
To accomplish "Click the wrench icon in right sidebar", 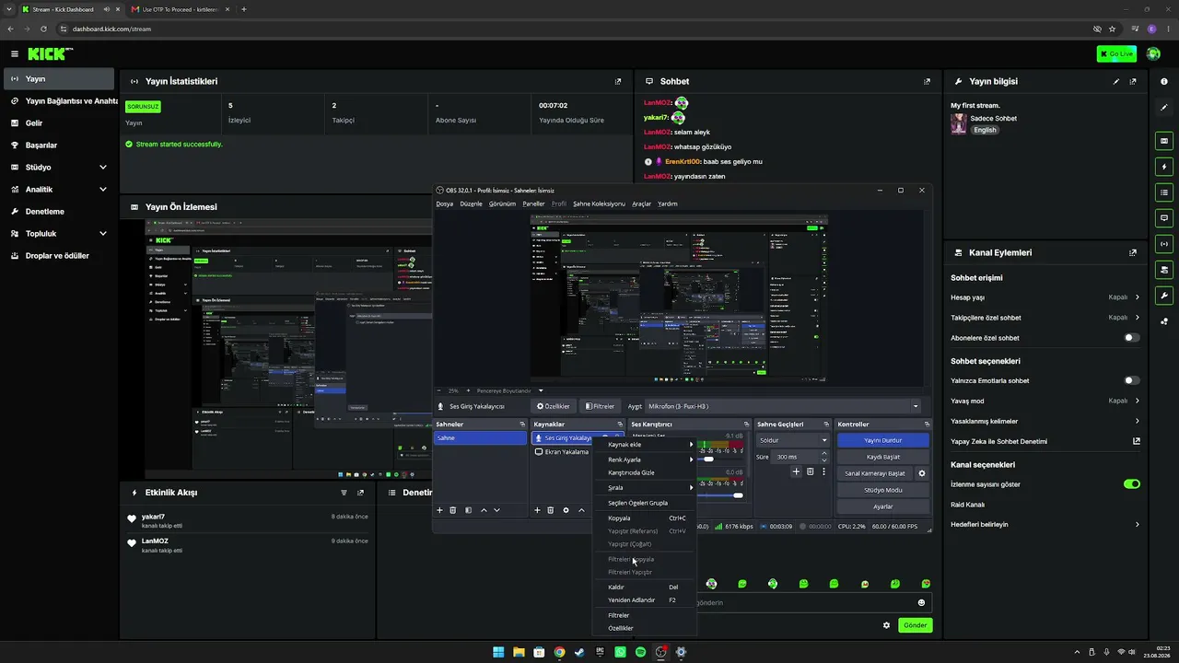I will pyautogui.click(x=1164, y=296).
